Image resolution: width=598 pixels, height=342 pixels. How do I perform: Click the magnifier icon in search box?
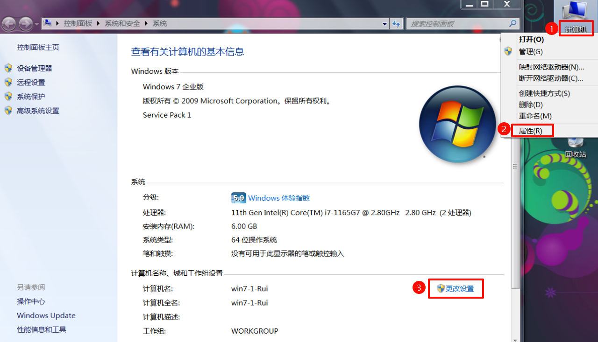click(513, 23)
